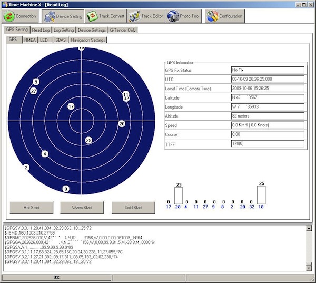
Task: Click the $GPGSA line in NMEA log
Action: coord(39,247)
